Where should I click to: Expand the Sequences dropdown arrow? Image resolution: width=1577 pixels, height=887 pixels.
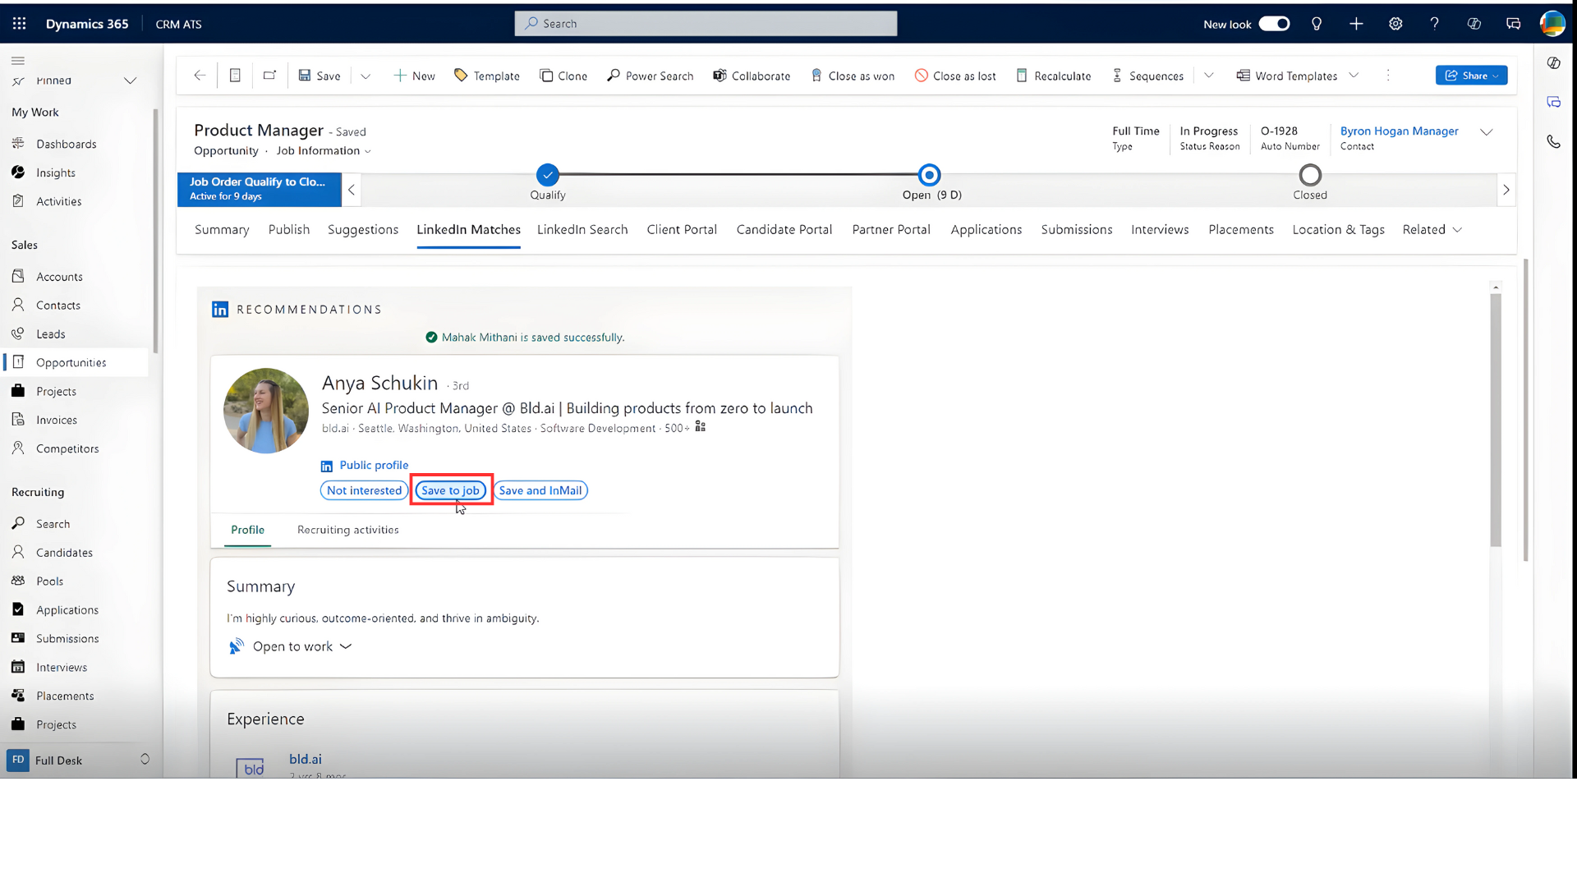[1209, 76]
